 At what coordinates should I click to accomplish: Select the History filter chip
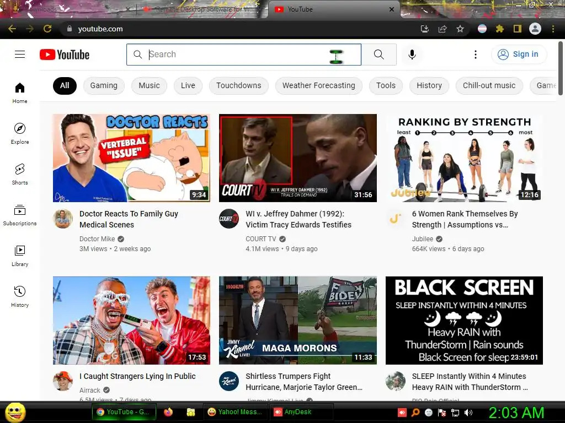(429, 85)
